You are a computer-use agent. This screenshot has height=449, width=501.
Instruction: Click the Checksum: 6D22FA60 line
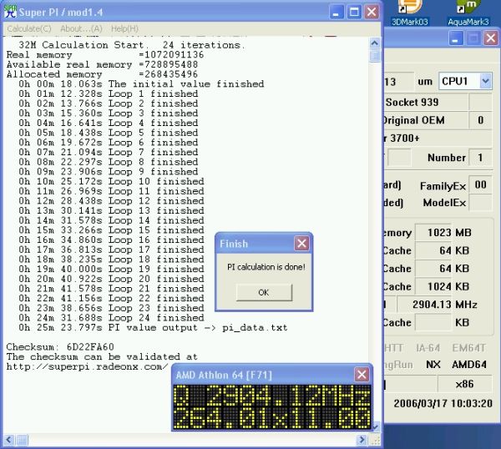click(x=60, y=347)
